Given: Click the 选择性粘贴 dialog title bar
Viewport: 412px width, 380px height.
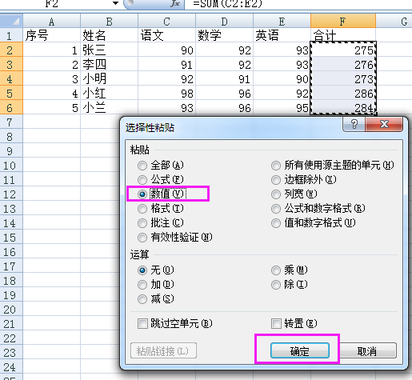Looking at the screenshot, I should click(x=232, y=127).
